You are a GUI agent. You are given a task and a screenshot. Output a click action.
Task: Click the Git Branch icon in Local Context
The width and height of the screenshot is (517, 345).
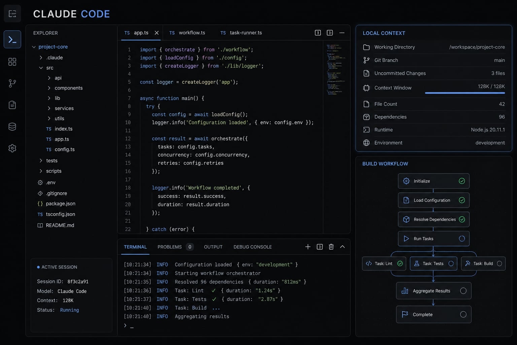367,60
